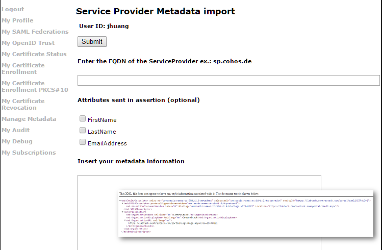Focus the ServiceProvider FQDN text field
This screenshot has height=250, width=382.
coord(228,81)
